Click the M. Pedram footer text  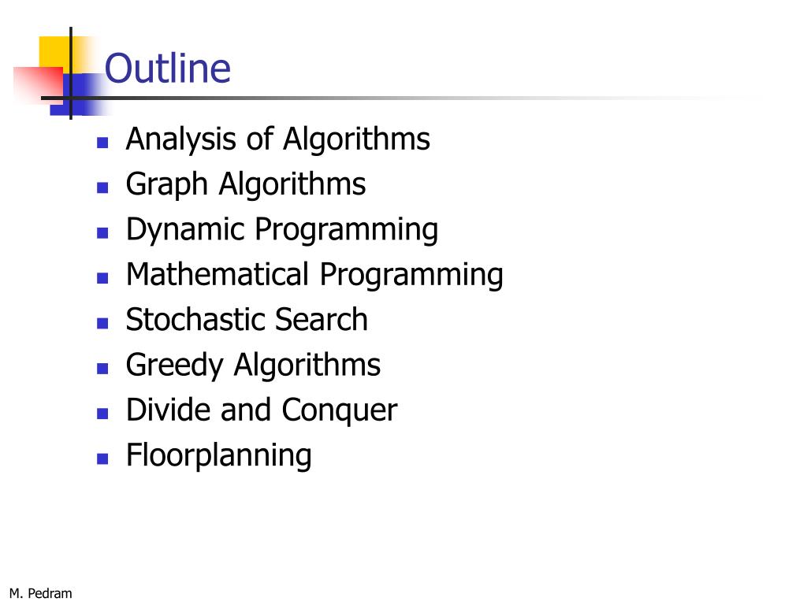point(41,593)
